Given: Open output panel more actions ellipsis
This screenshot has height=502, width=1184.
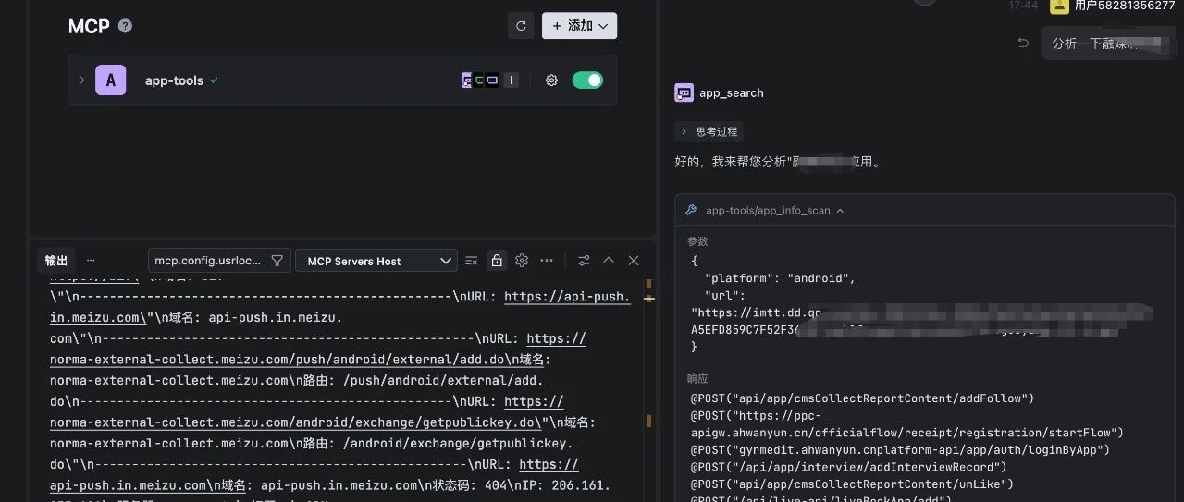Looking at the screenshot, I should [x=547, y=261].
